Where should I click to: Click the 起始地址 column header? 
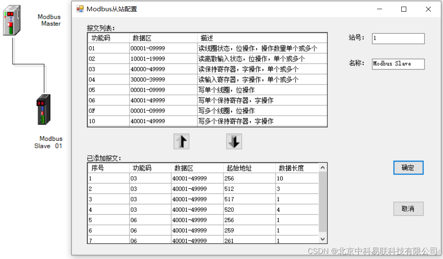pos(249,168)
